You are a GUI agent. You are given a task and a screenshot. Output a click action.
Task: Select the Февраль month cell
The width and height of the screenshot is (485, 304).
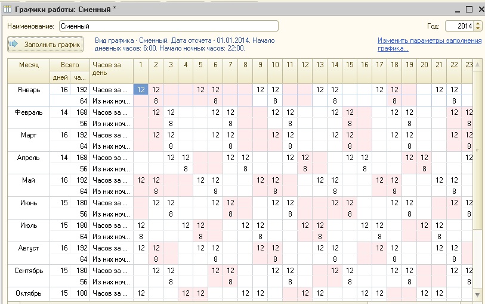tap(29, 112)
